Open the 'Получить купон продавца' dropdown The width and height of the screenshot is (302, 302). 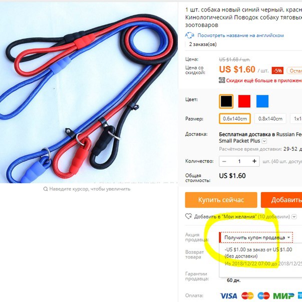(x=257, y=237)
